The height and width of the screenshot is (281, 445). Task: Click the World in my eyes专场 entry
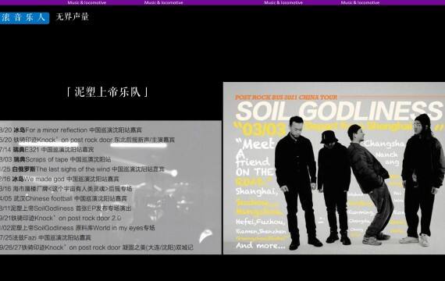pos(77,228)
